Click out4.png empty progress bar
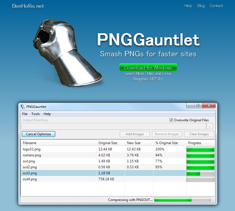 tap(200, 179)
